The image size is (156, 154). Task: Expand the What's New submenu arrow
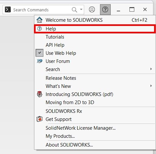click(151, 86)
